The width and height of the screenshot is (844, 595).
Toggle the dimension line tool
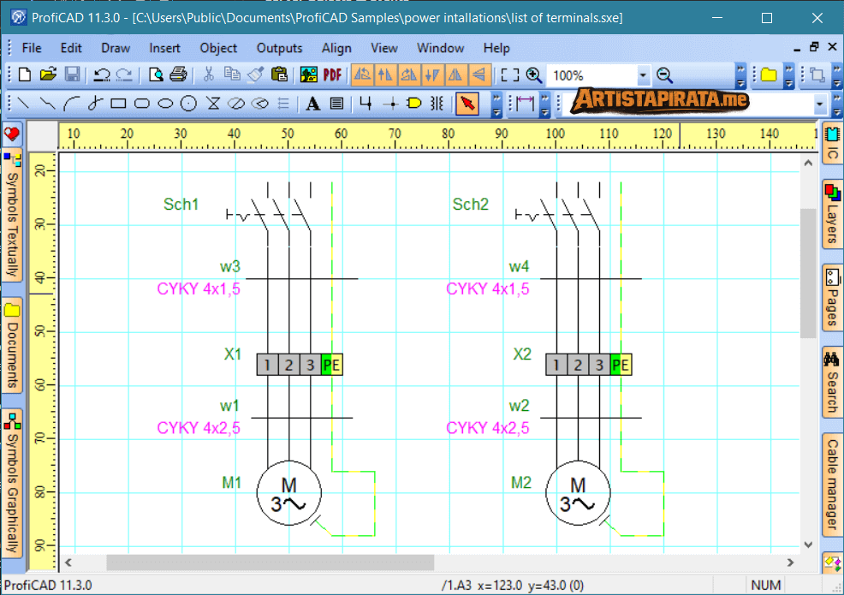point(525,104)
